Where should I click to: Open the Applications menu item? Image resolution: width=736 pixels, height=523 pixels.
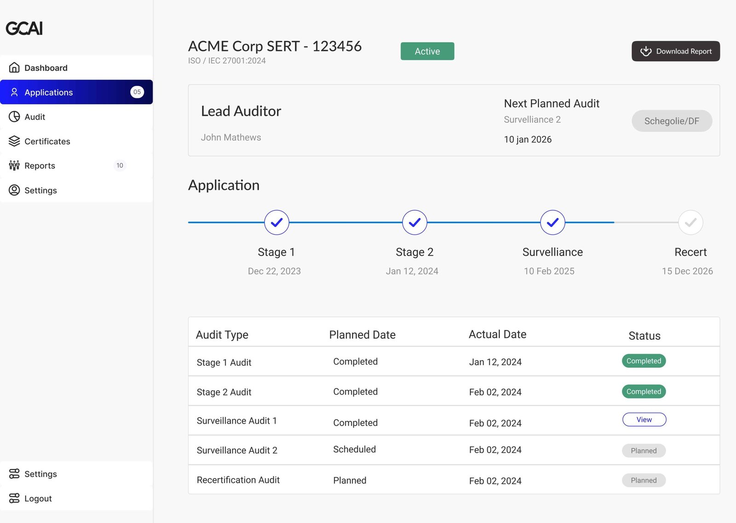click(x=49, y=92)
